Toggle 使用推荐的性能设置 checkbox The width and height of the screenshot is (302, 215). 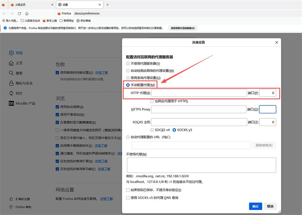[57, 73]
